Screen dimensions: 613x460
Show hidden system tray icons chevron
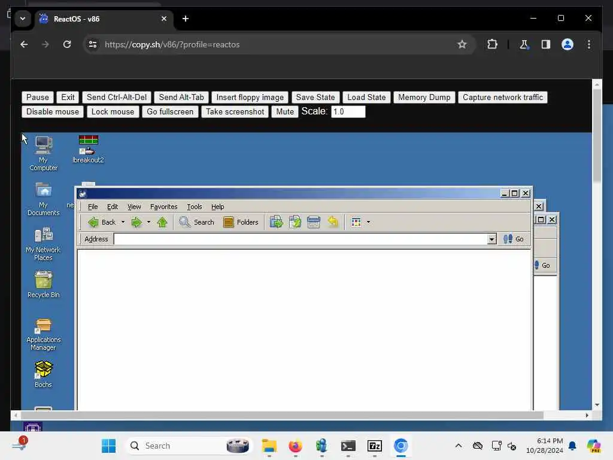[459, 446]
